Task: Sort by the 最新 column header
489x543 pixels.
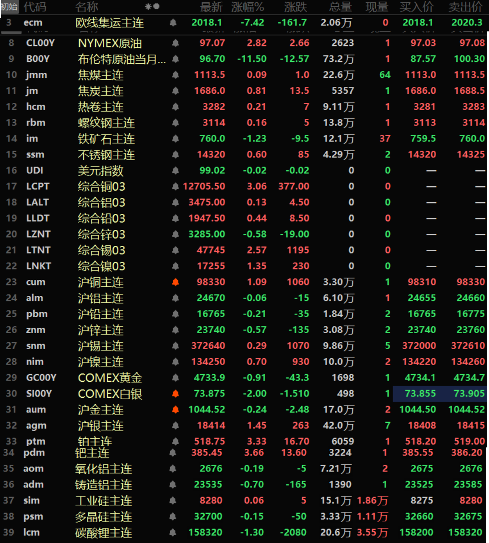Action: (211, 7)
